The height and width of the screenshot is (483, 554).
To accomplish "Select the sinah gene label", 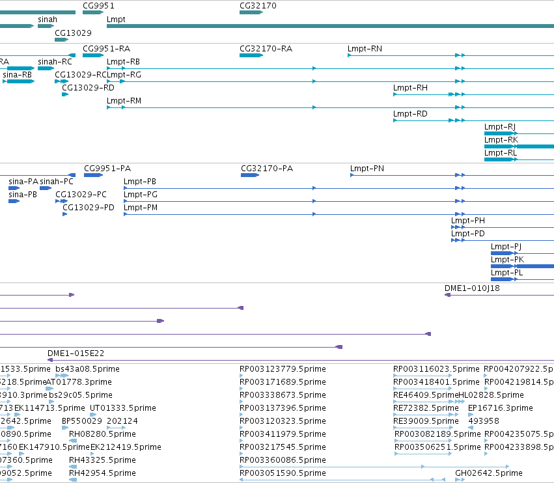I will coord(48,20).
